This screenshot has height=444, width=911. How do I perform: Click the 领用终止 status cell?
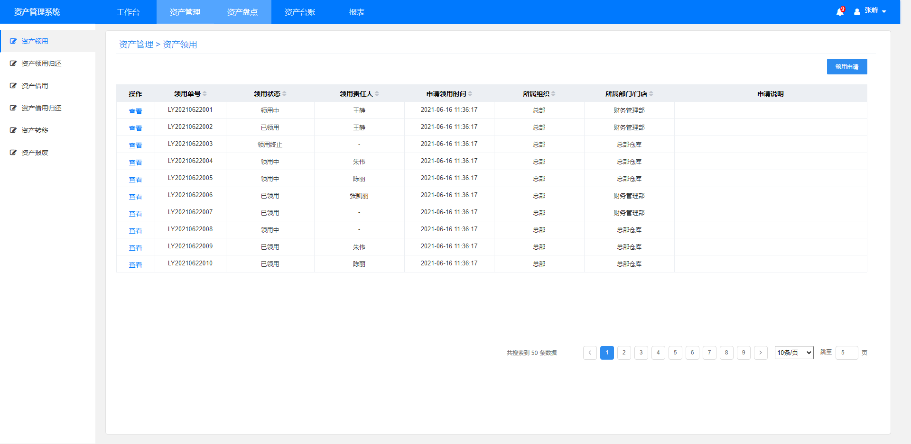(x=270, y=145)
